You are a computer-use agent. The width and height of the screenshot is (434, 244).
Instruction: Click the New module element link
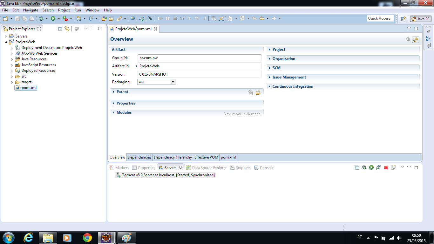(242, 114)
